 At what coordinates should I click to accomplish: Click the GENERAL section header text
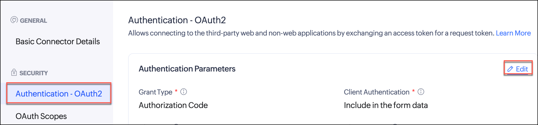33,21
